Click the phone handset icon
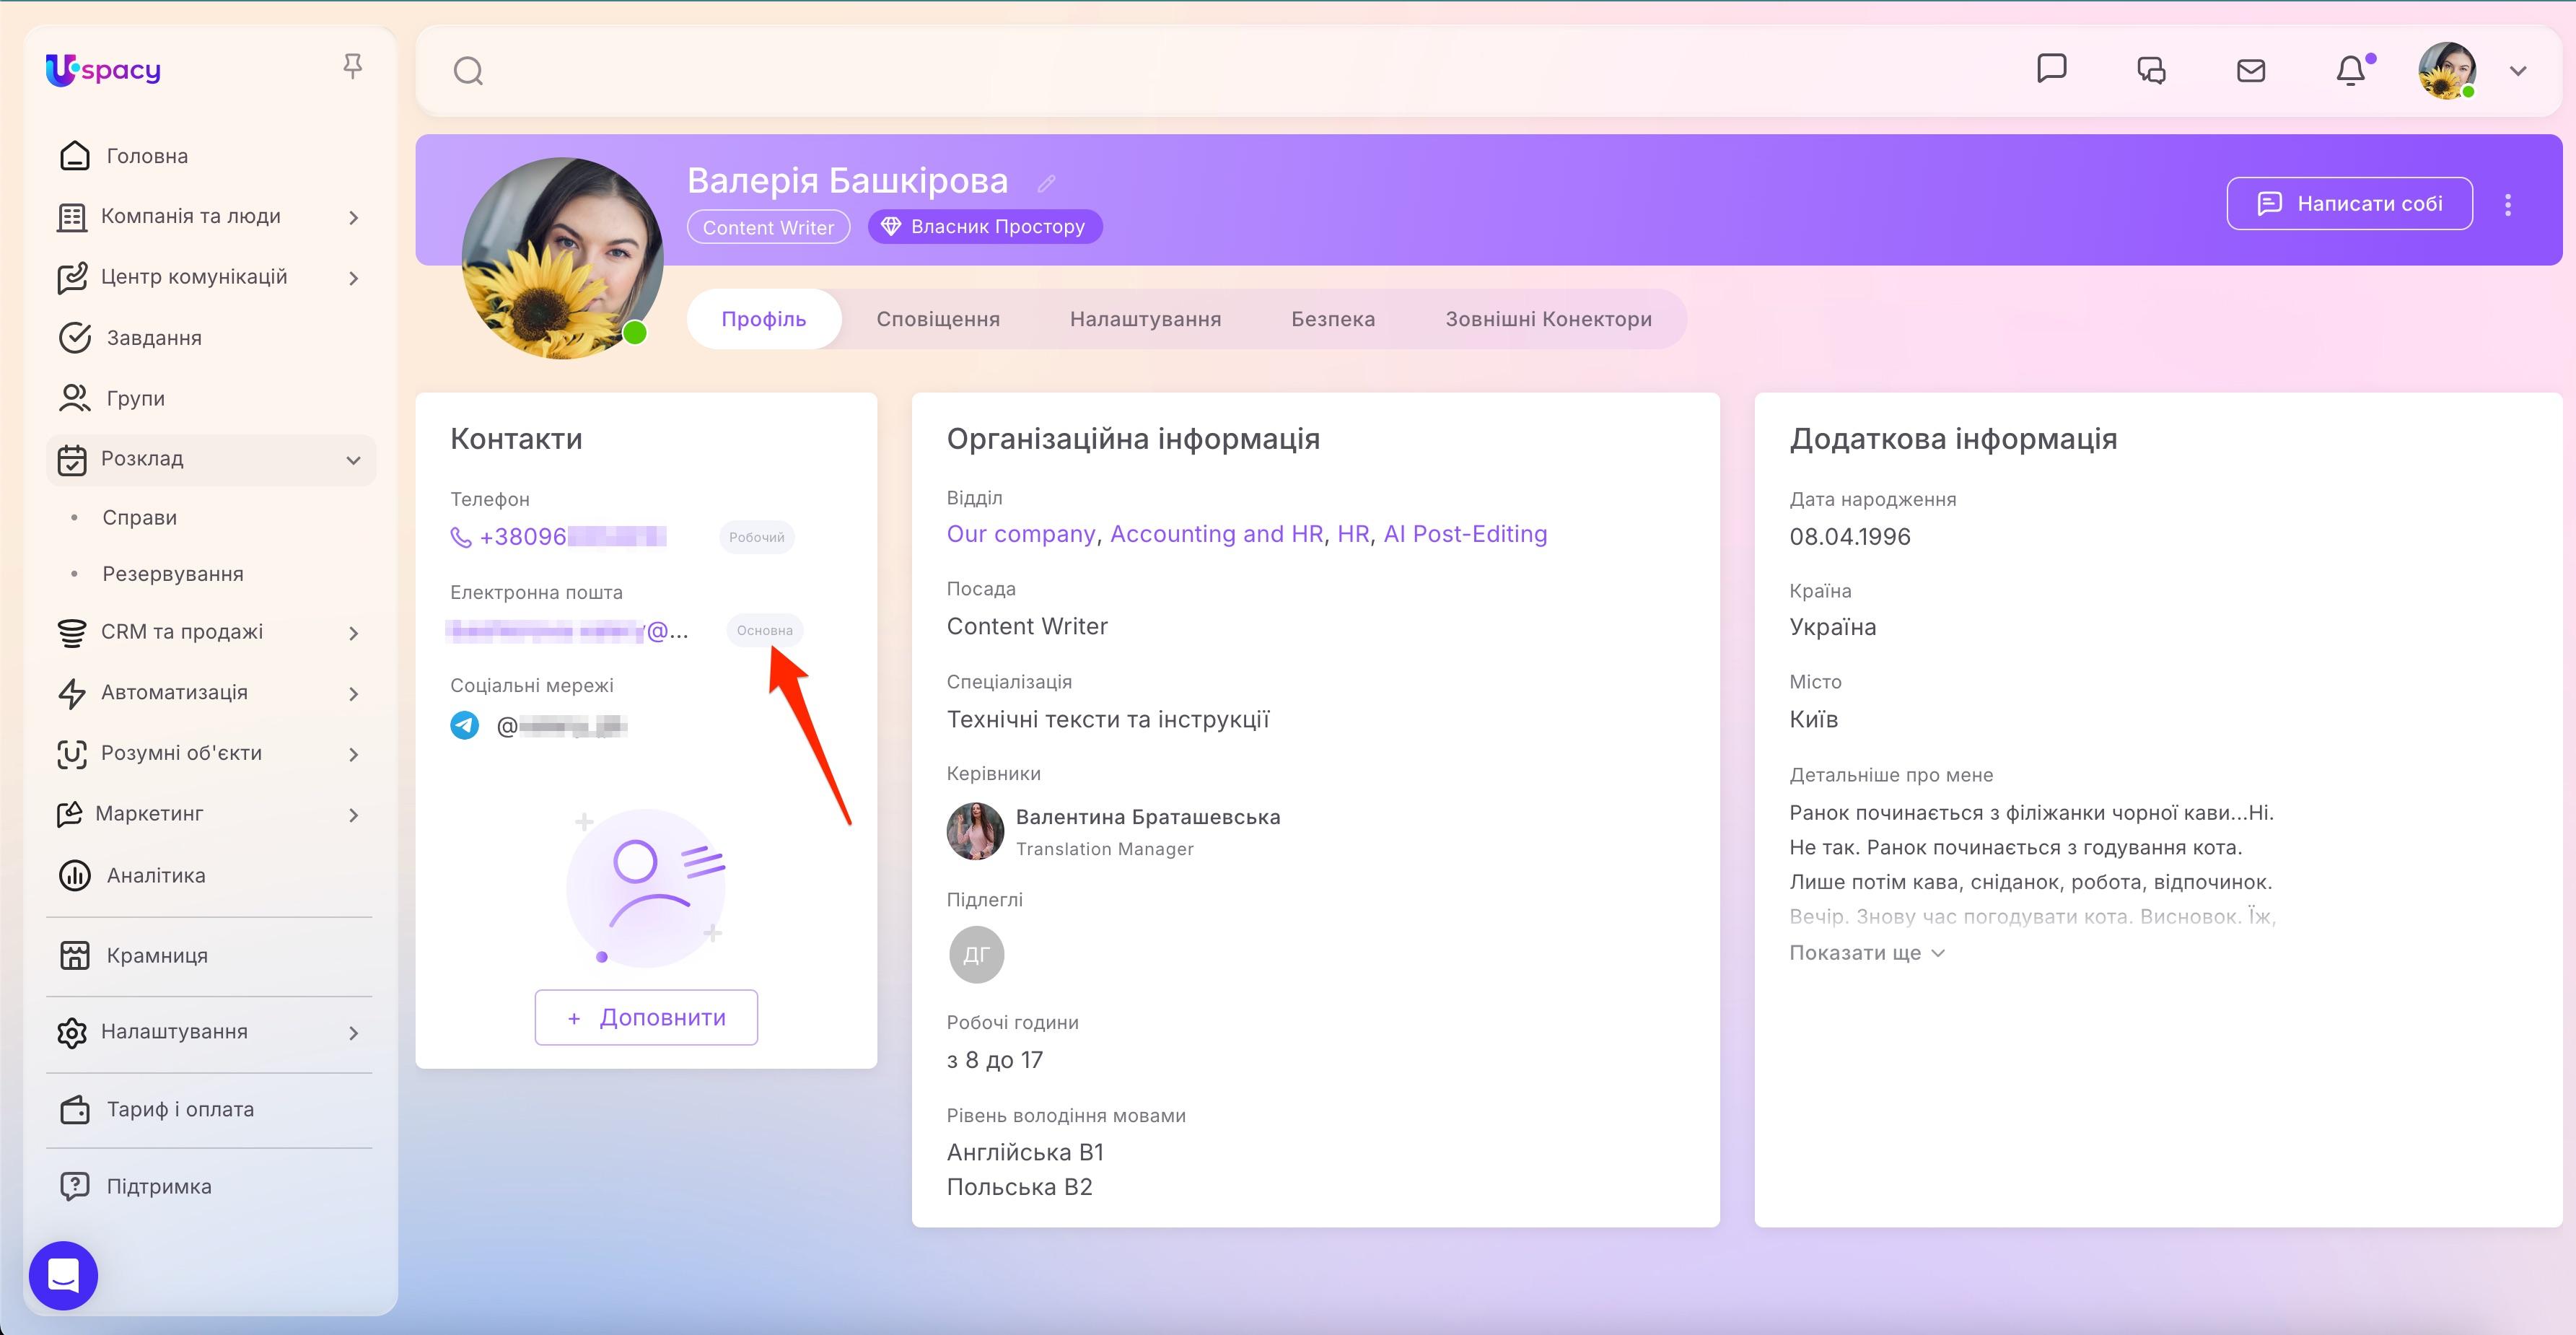This screenshot has width=2576, height=1335. click(x=461, y=537)
